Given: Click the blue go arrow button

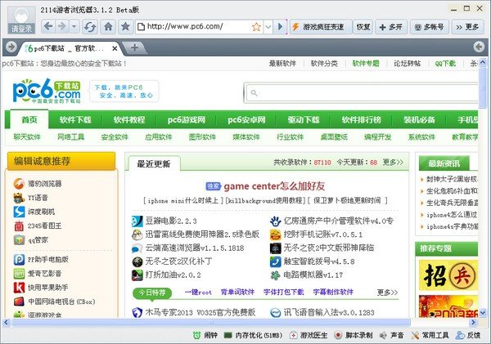Looking at the screenshot, I should [280, 27].
